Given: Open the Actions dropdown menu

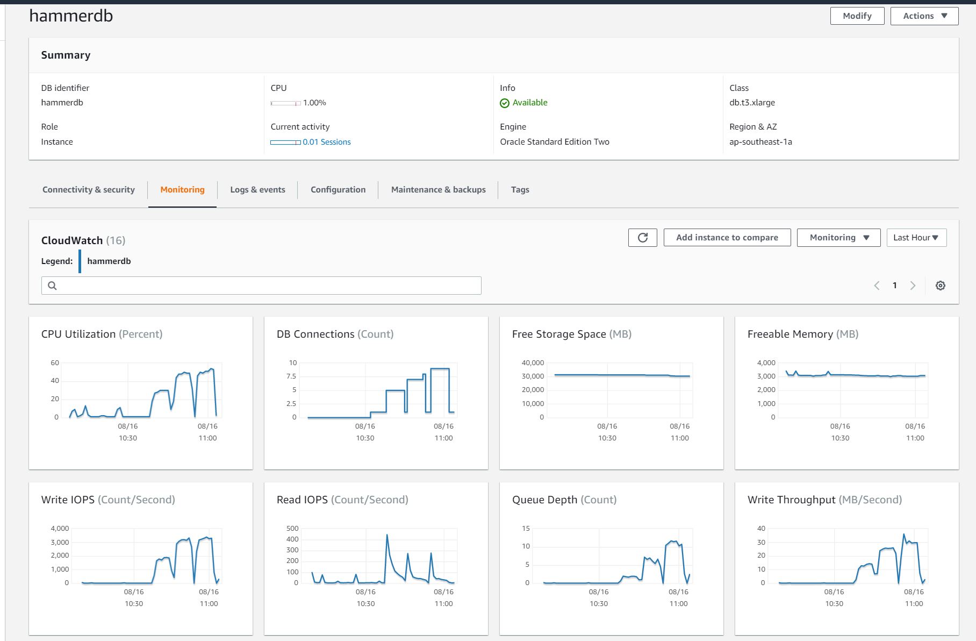Looking at the screenshot, I should [x=924, y=16].
